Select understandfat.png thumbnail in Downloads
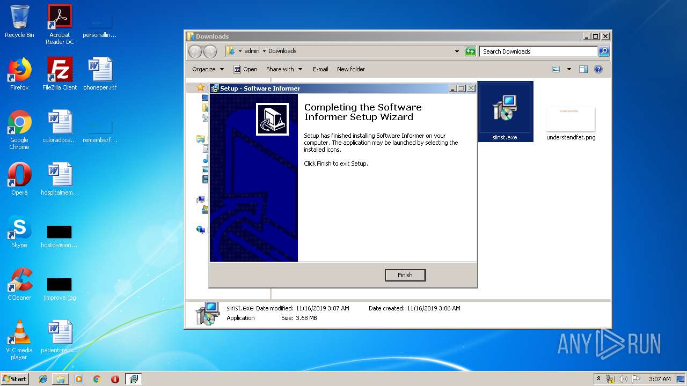Image resolution: width=687 pixels, height=386 pixels. (x=571, y=123)
